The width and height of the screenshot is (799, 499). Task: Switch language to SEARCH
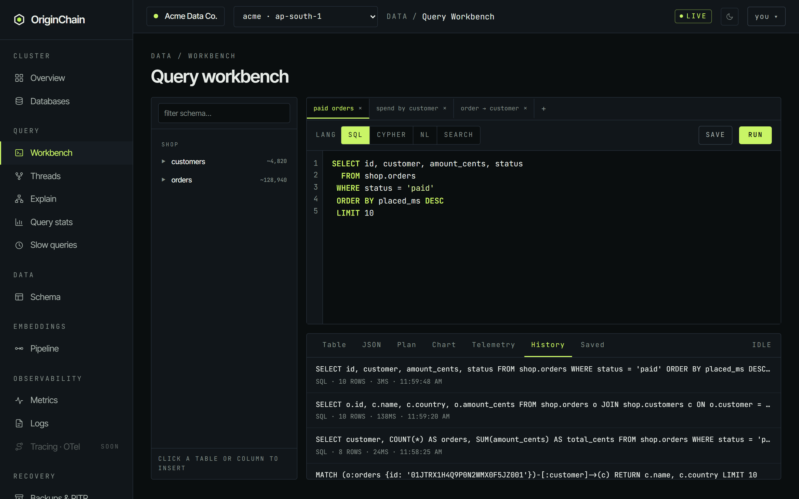pos(458,135)
